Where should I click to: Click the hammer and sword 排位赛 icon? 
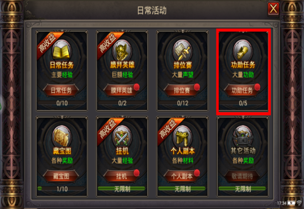(x=182, y=50)
